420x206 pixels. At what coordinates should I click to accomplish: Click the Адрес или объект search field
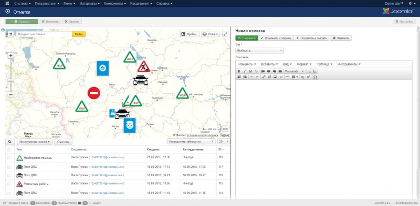coord(44,34)
